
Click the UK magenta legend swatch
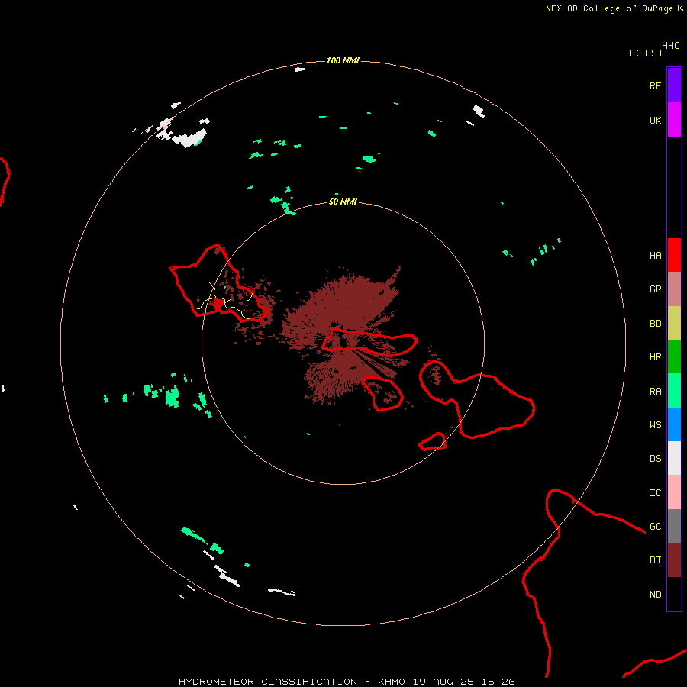tap(674, 119)
